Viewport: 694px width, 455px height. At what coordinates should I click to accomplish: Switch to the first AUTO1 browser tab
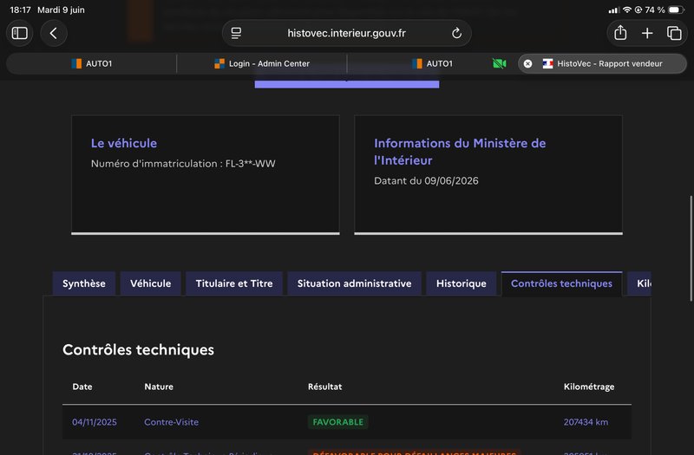pyautogui.click(x=92, y=63)
